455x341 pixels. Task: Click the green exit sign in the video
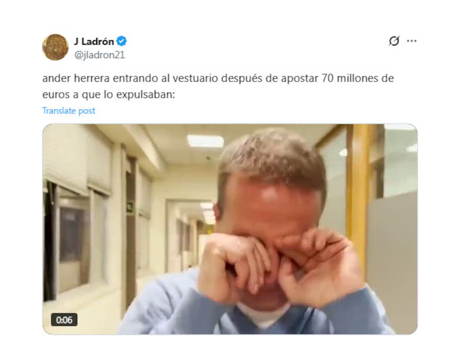129,207
